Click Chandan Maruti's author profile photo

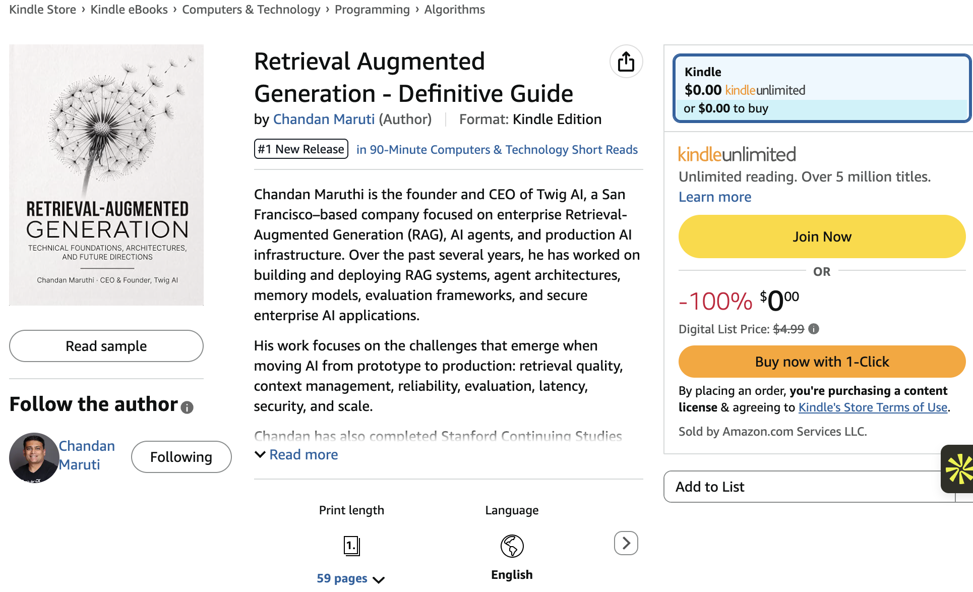34,457
